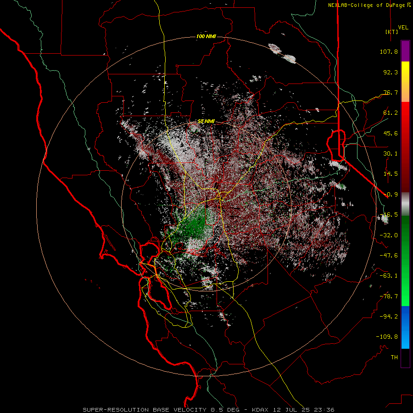Viewport: 413px width, 413px height.
Task: Click the VEL legend title
Action: 403,28
